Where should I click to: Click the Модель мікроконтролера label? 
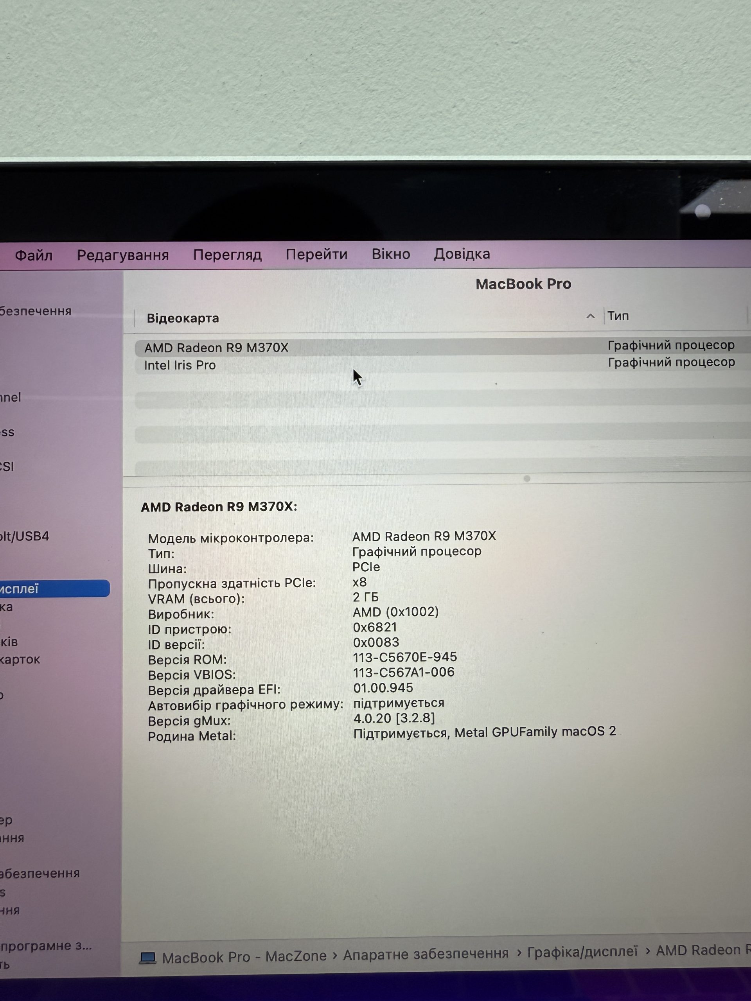231,538
